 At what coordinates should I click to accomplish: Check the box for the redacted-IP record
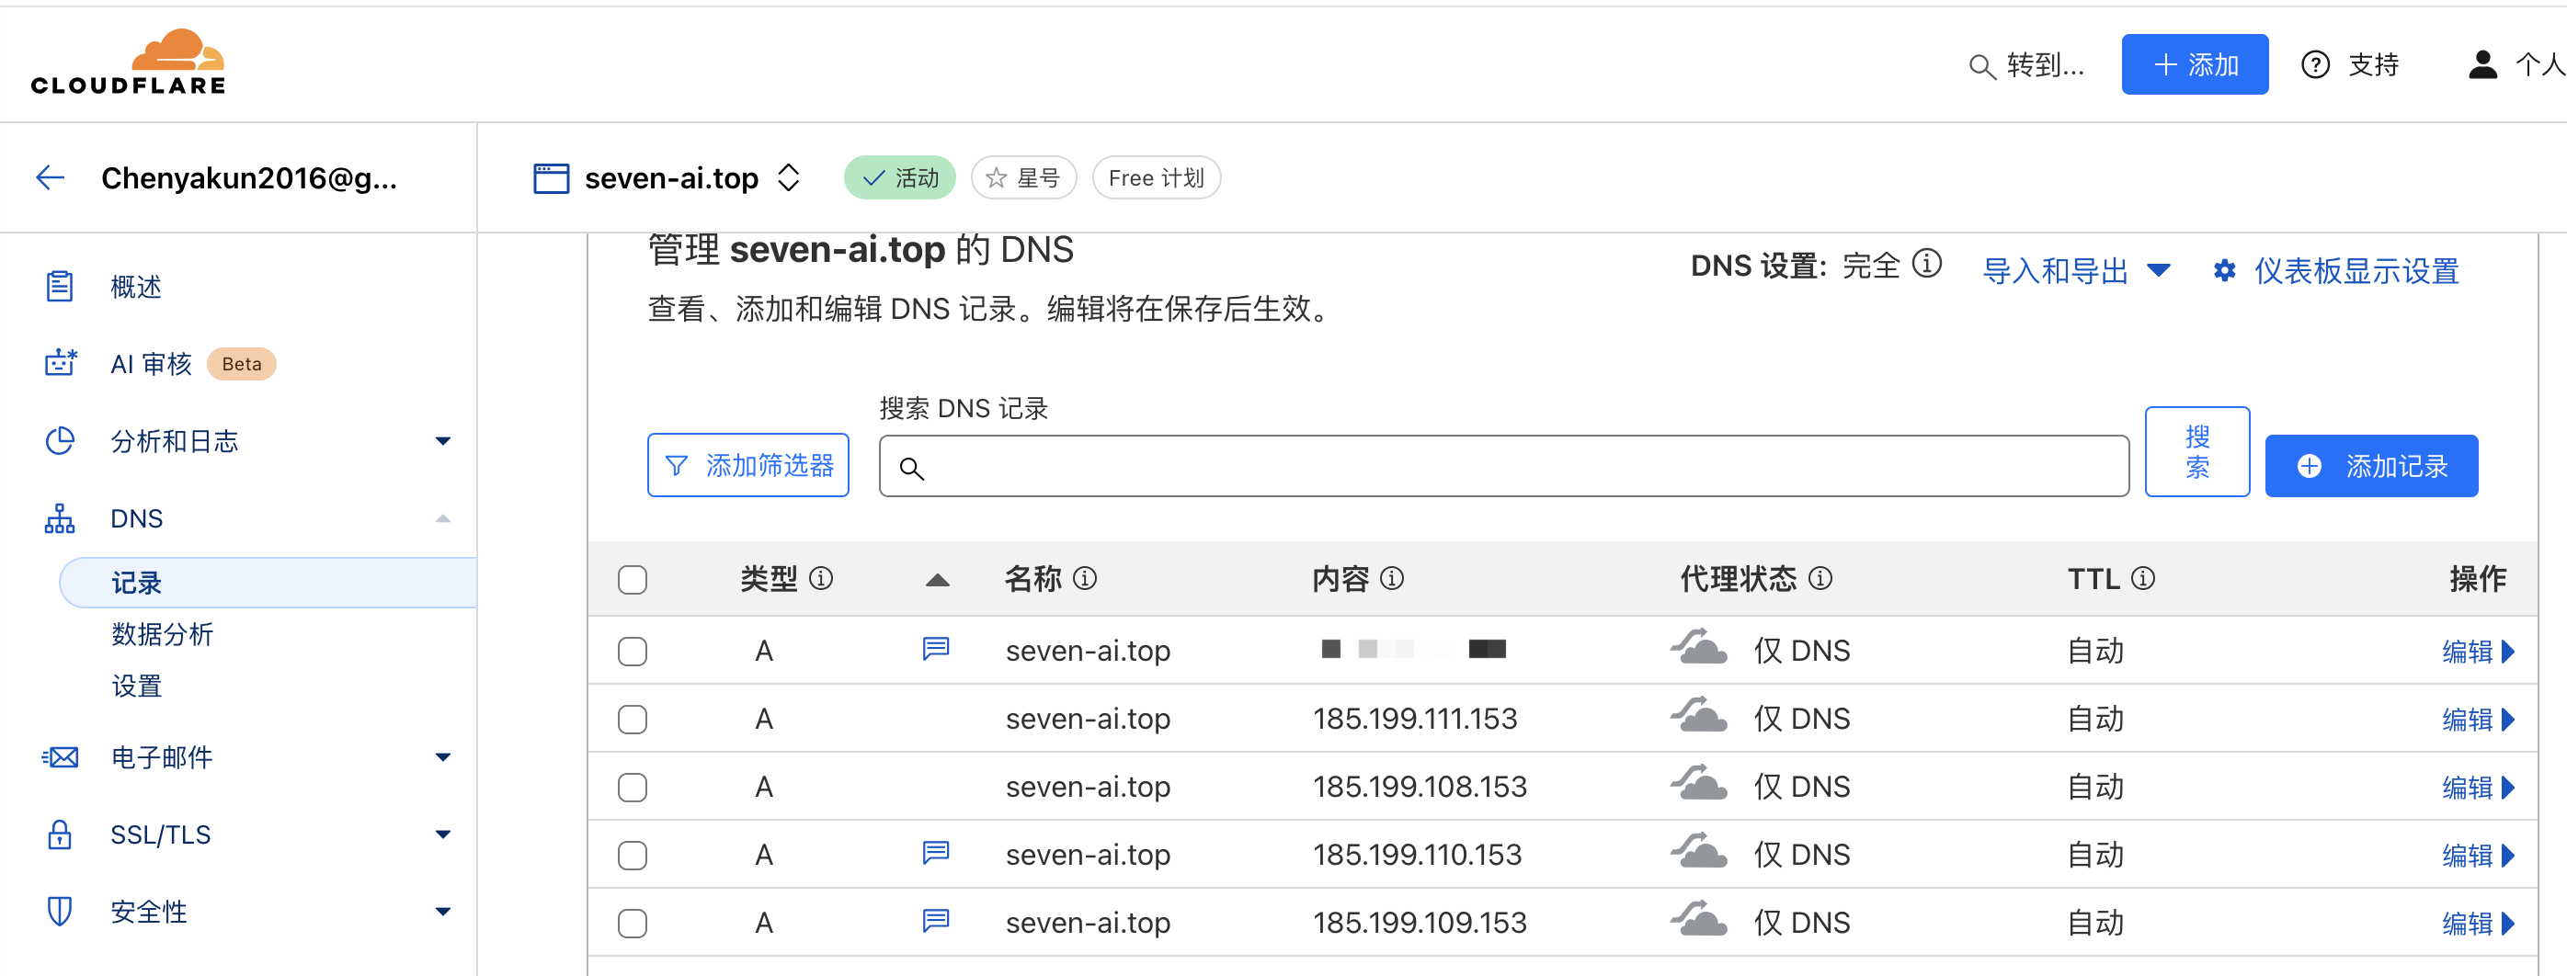632,652
